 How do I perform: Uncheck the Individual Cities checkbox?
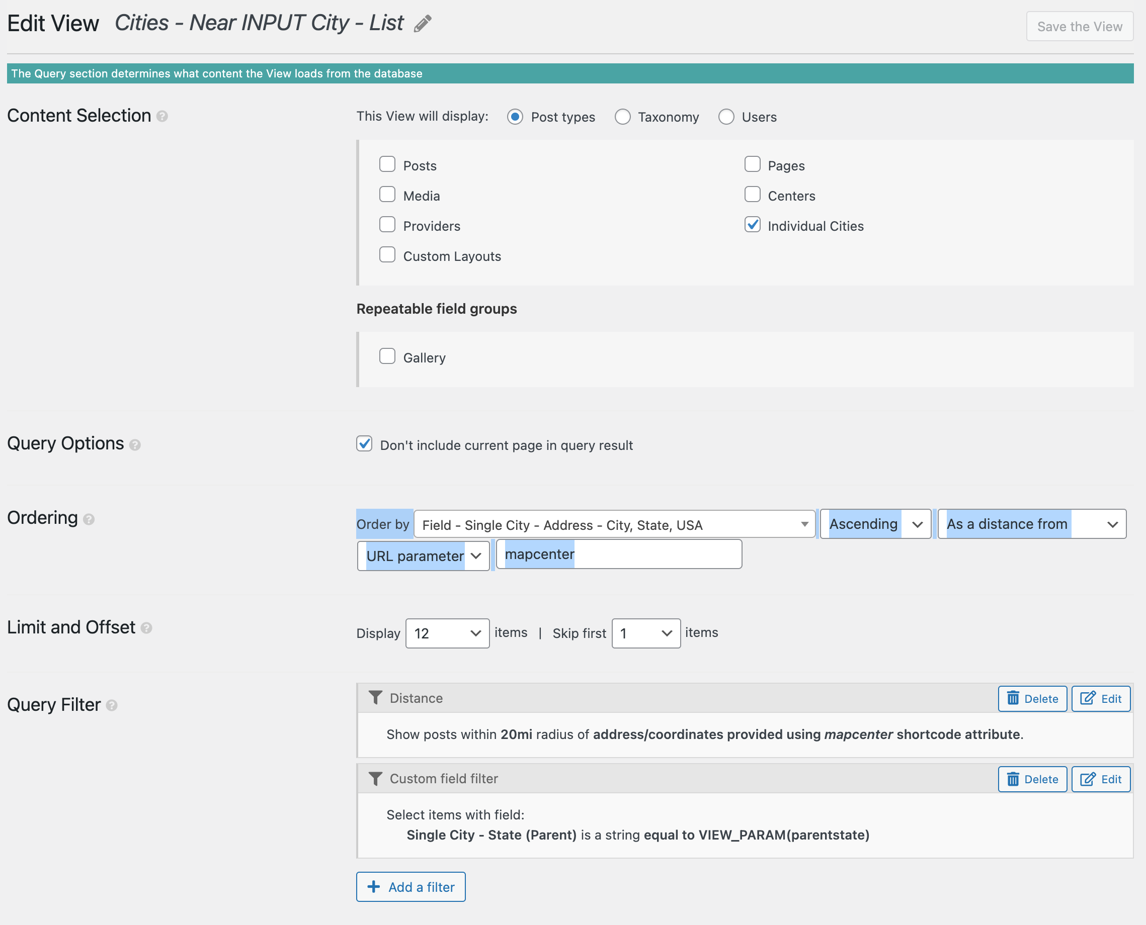click(753, 224)
